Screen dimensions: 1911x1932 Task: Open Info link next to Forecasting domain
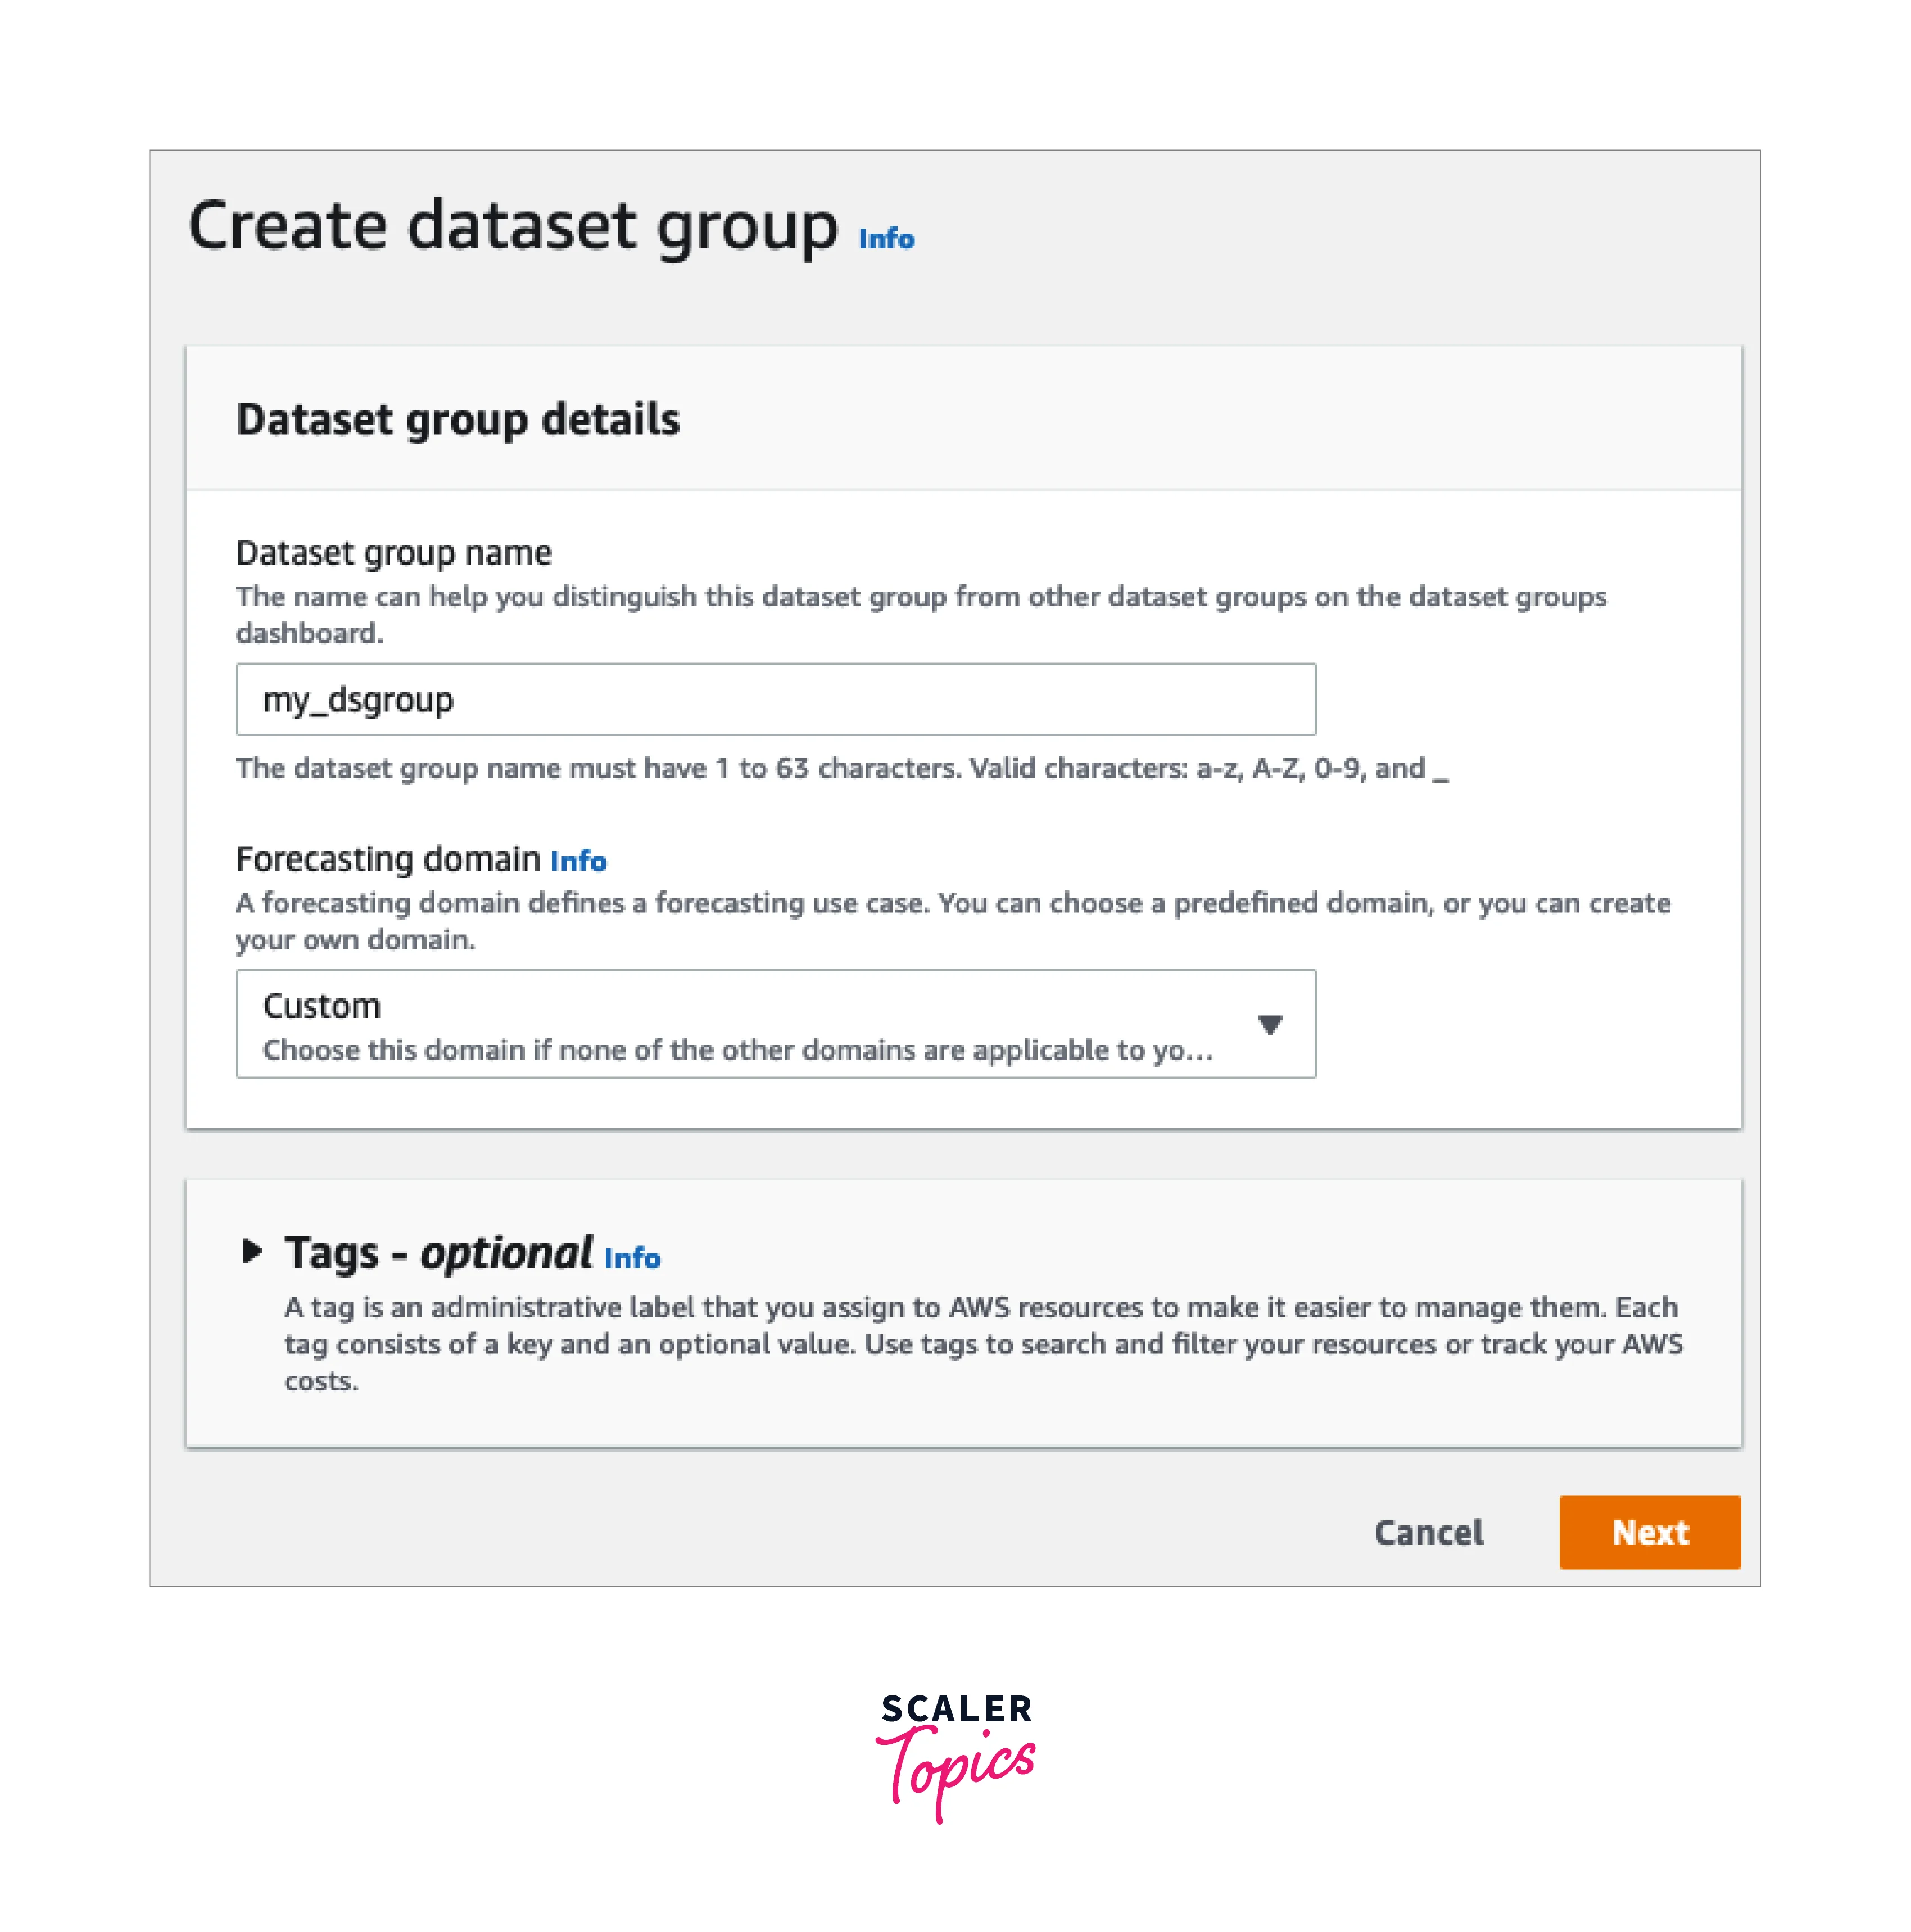point(577,861)
